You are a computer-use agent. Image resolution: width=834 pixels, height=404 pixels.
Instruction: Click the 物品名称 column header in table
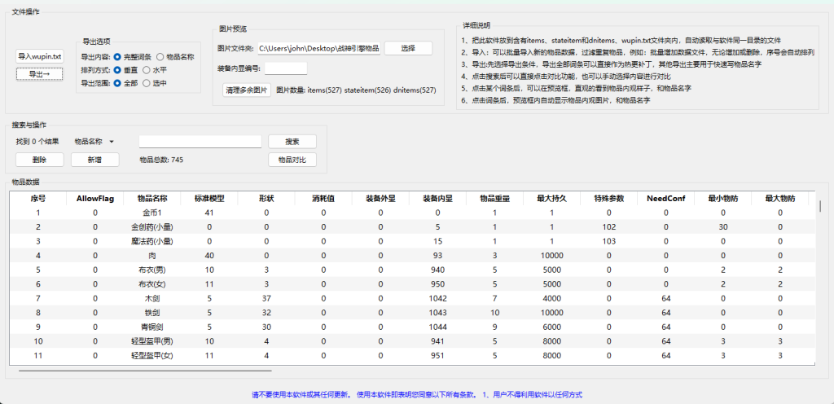point(152,198)
